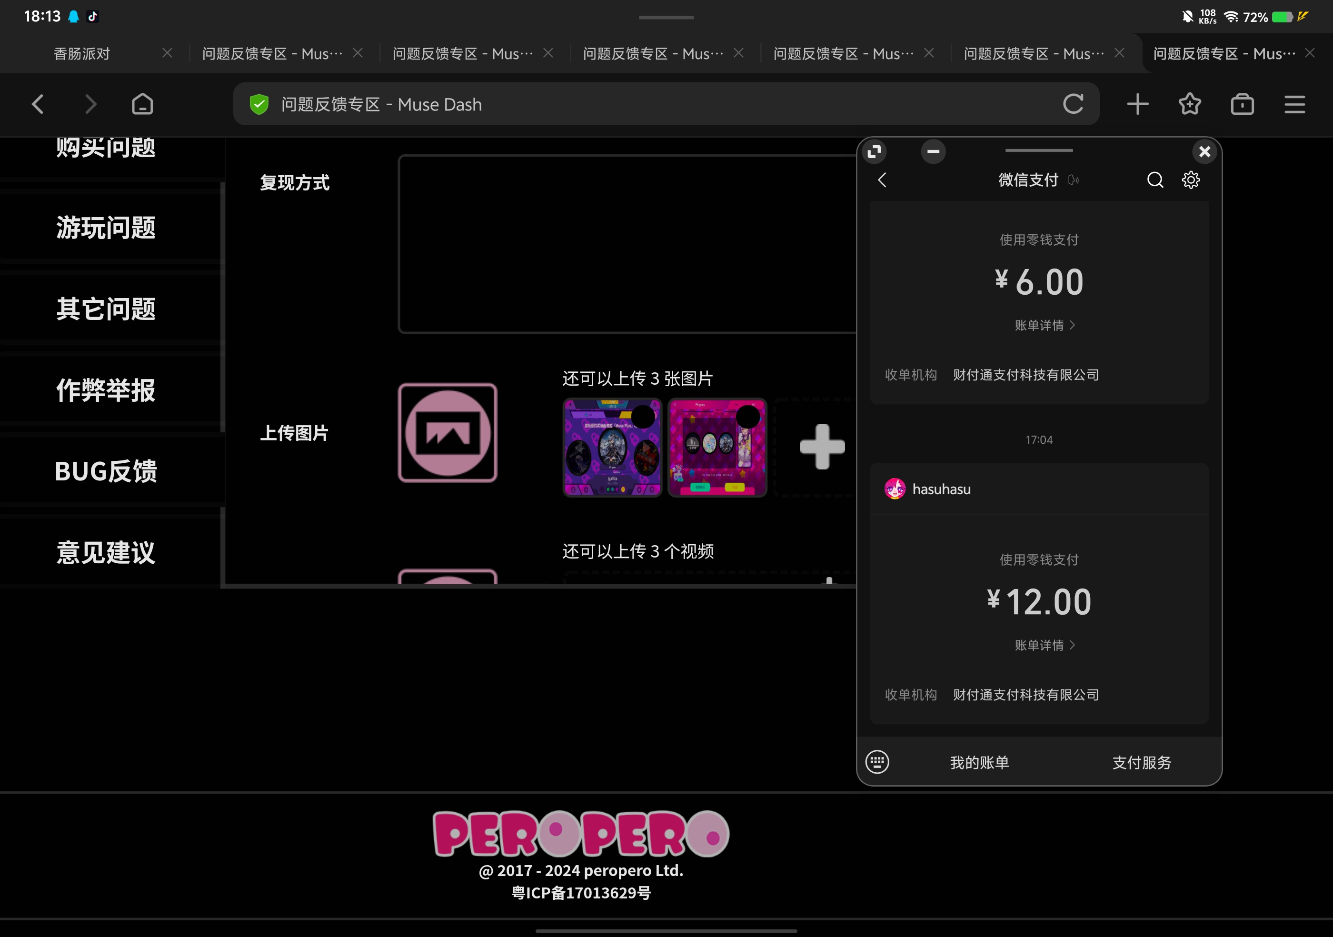Select the 游玩问题 category
Screen dimensions: 1333x937
point(106,228)
